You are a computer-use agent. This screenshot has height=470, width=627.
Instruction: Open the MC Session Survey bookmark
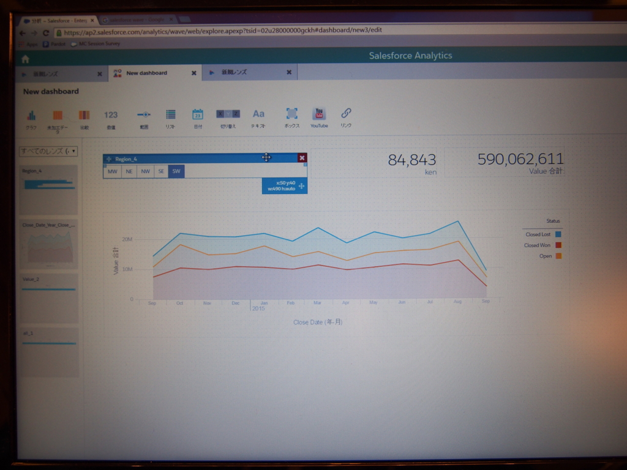pos(96,43)
